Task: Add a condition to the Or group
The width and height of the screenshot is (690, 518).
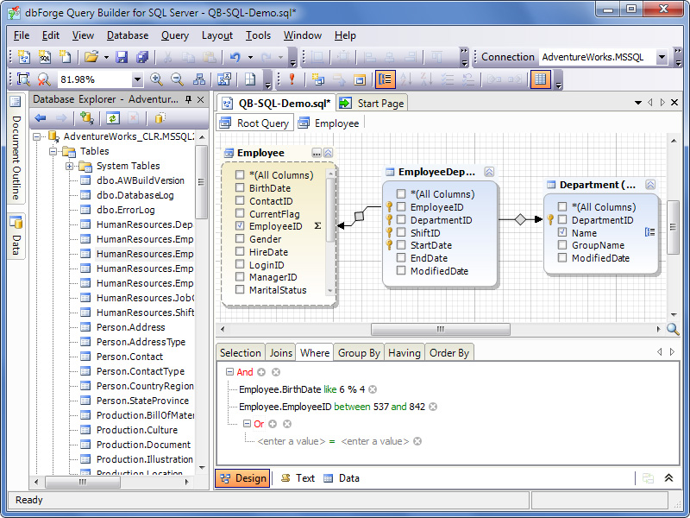Action: [x=273, y=424]
